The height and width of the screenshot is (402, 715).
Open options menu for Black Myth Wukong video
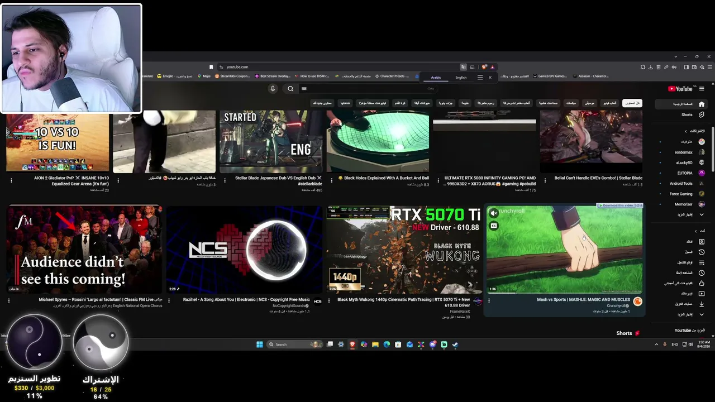[x=329, y=300]
